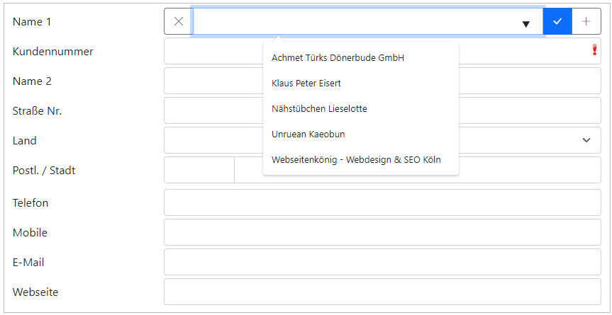Choose Klaus Peter Eisert from suggestions
The image size is (612, 315).
(x=306, y=84)
